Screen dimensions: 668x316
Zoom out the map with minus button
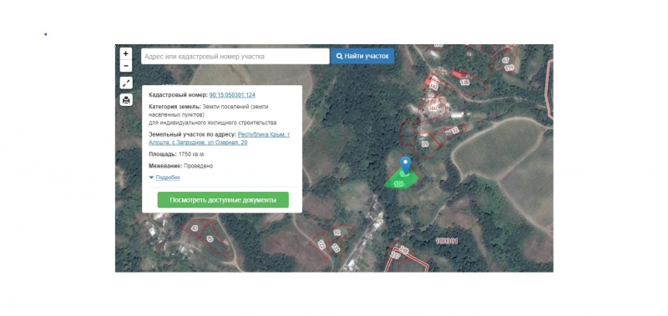click(126, 67)
